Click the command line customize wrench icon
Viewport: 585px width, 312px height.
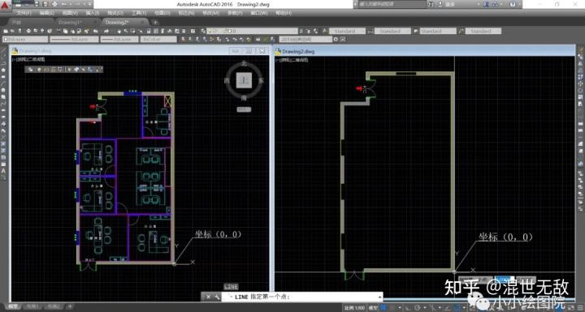[x=217, y=297]
